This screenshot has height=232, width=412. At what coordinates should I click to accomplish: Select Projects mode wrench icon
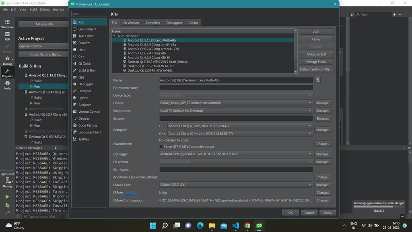7,73
